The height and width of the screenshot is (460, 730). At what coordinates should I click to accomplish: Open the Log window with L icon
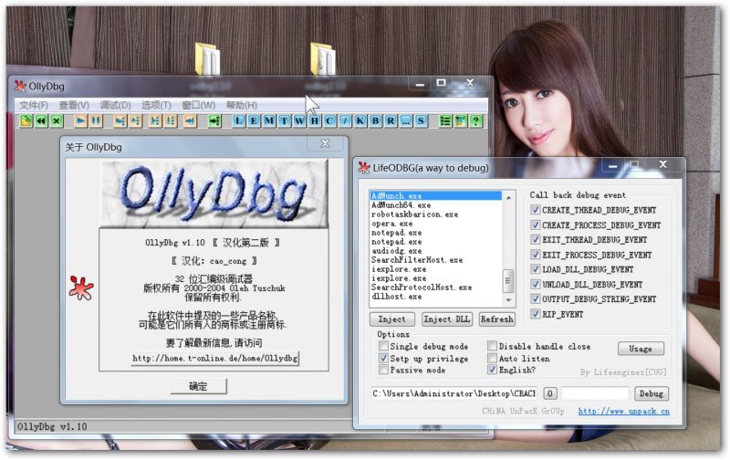click(238, 121)
